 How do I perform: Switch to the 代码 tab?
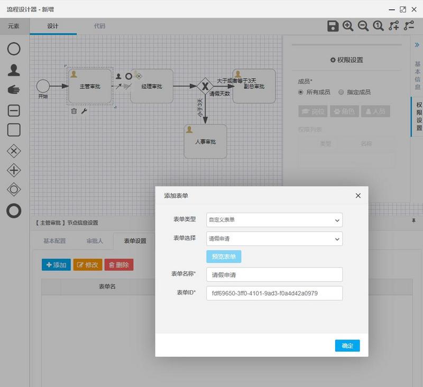pyautogui.click(x=100, y=25)
